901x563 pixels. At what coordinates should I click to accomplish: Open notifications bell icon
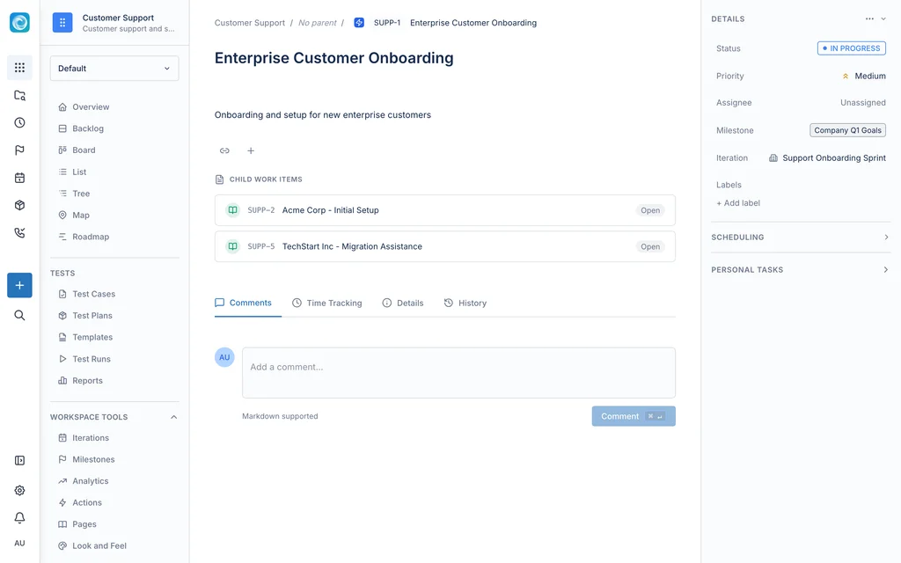click(x=19, y=517)
